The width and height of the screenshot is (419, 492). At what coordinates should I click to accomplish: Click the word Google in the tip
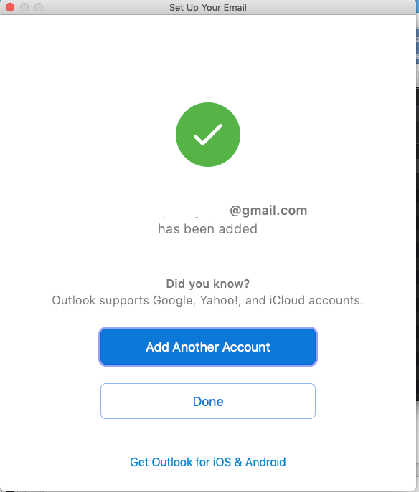click(x=174, y=301)
